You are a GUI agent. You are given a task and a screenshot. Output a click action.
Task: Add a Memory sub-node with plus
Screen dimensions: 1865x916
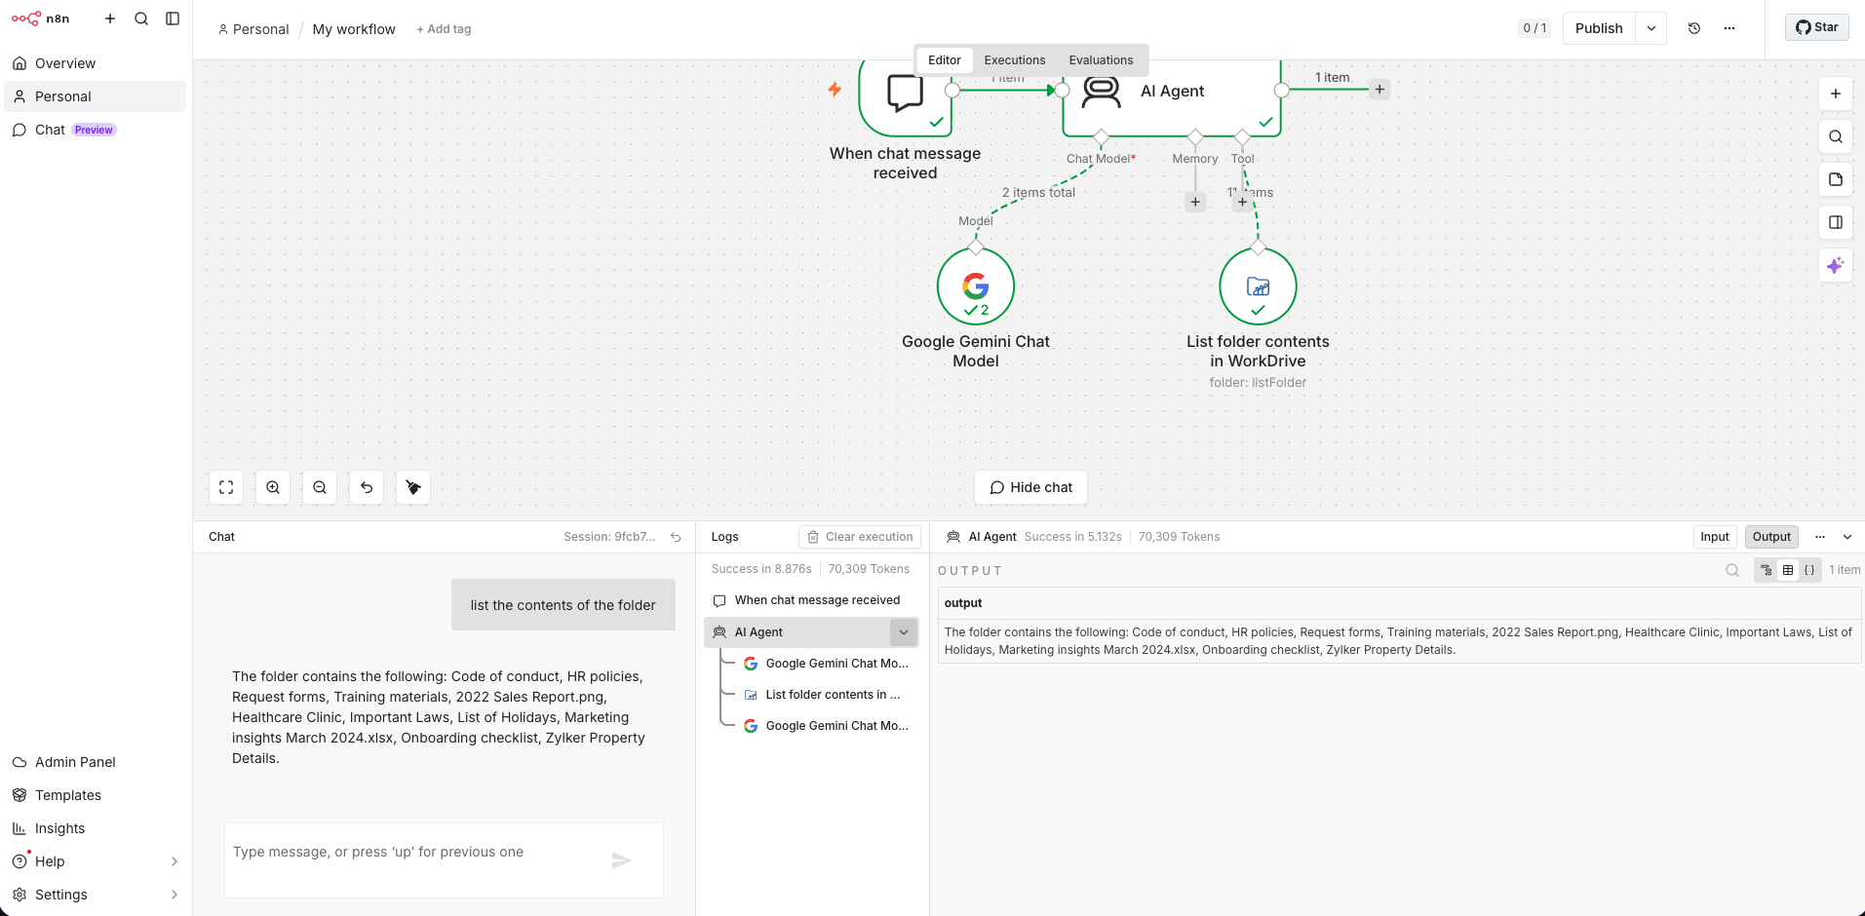click(x=1195, y=202)
